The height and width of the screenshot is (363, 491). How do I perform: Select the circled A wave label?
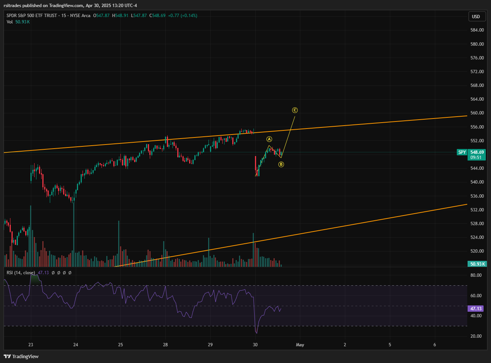click(x=269, y=139)
